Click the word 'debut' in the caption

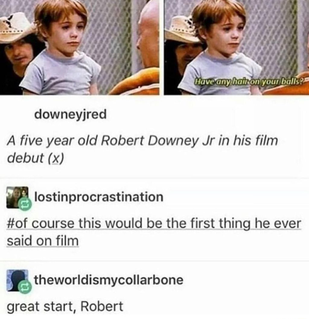pyautogui.click(x=25, y=158)
